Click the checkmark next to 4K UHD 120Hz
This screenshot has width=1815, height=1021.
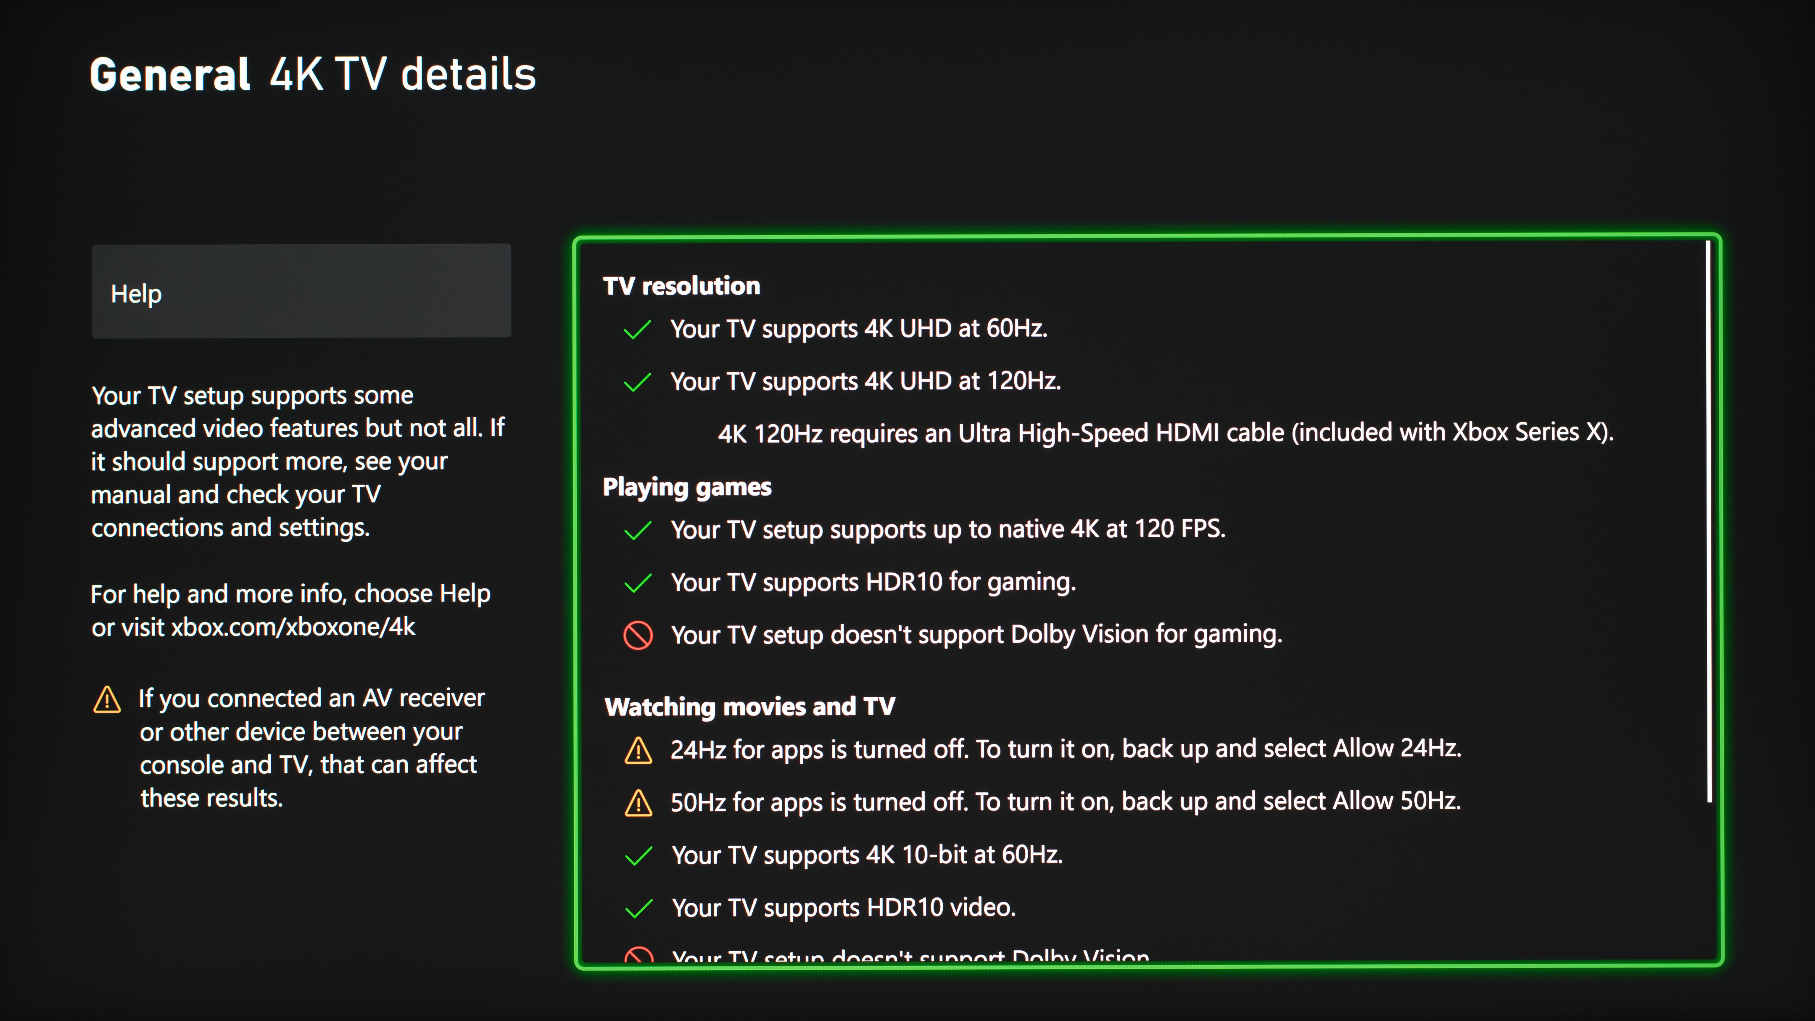[x=637, y=383]
